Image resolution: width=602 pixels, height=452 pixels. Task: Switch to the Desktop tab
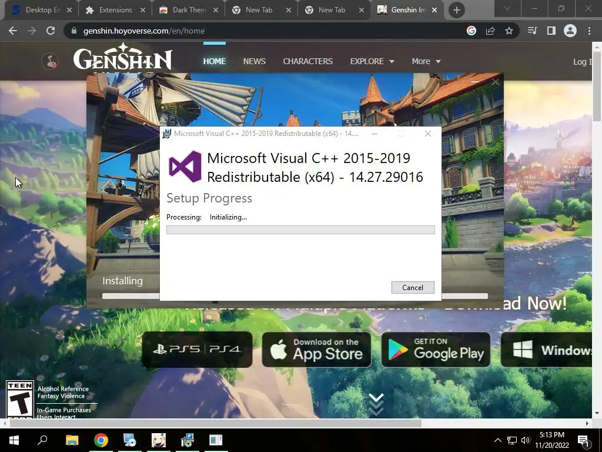coord(42,10)
